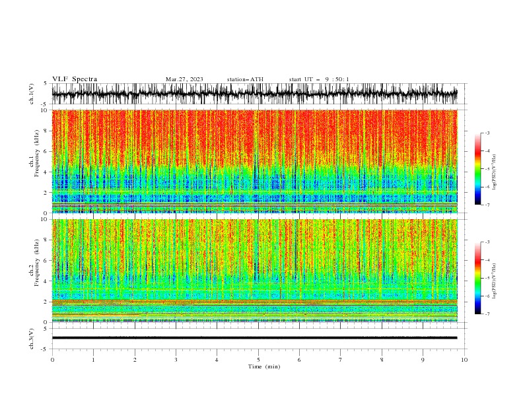The height and width of the screenshot is (404, 523).
Task: Click the "ch.3(V)" axis label
Action: click(32, 339)
